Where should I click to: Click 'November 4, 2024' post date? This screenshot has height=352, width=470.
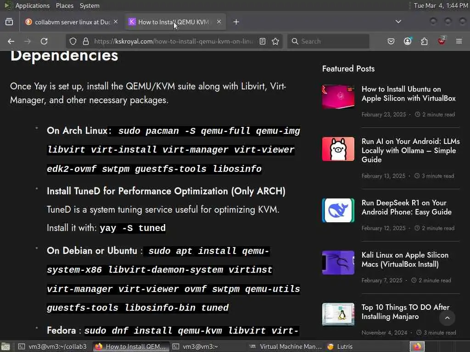coord(384,333)
